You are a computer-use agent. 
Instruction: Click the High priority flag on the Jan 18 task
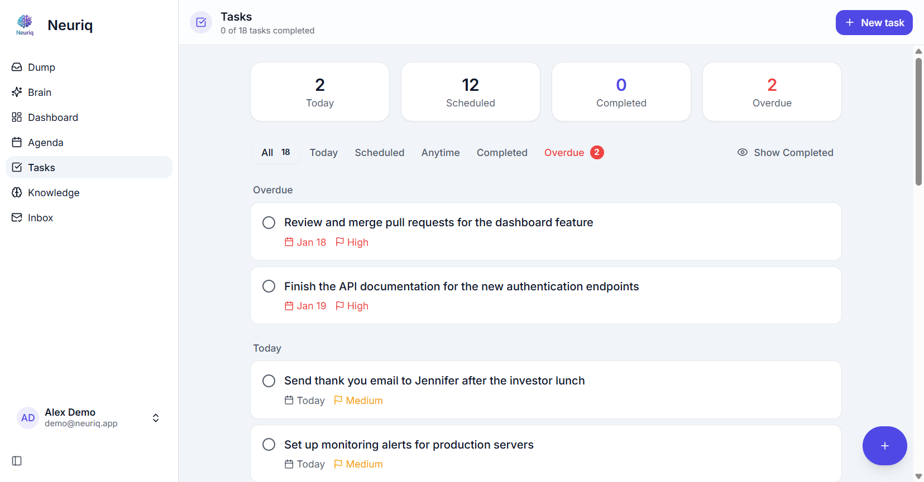click(x=352, y=242)
